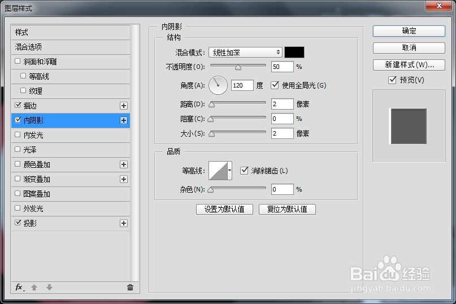Image resolution: width=456 pixels, height=304 pixels.
Task: Uncheck the 投影 checkbox
Action: 18,223
